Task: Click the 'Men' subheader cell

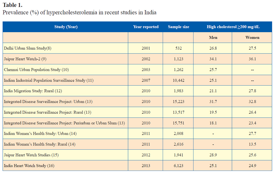Action: point(213,37)
